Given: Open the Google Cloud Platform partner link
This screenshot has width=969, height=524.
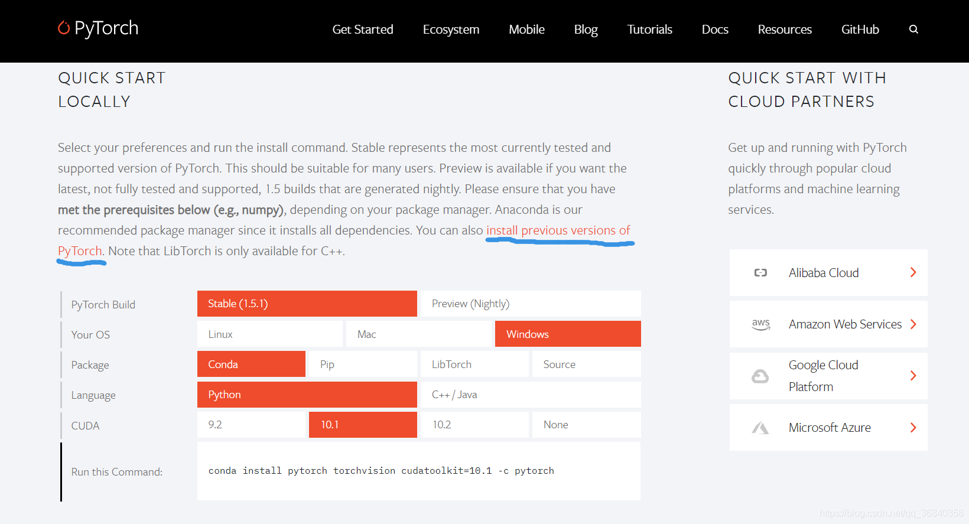Looking at the screenshot, I should (x=828, y=376).
